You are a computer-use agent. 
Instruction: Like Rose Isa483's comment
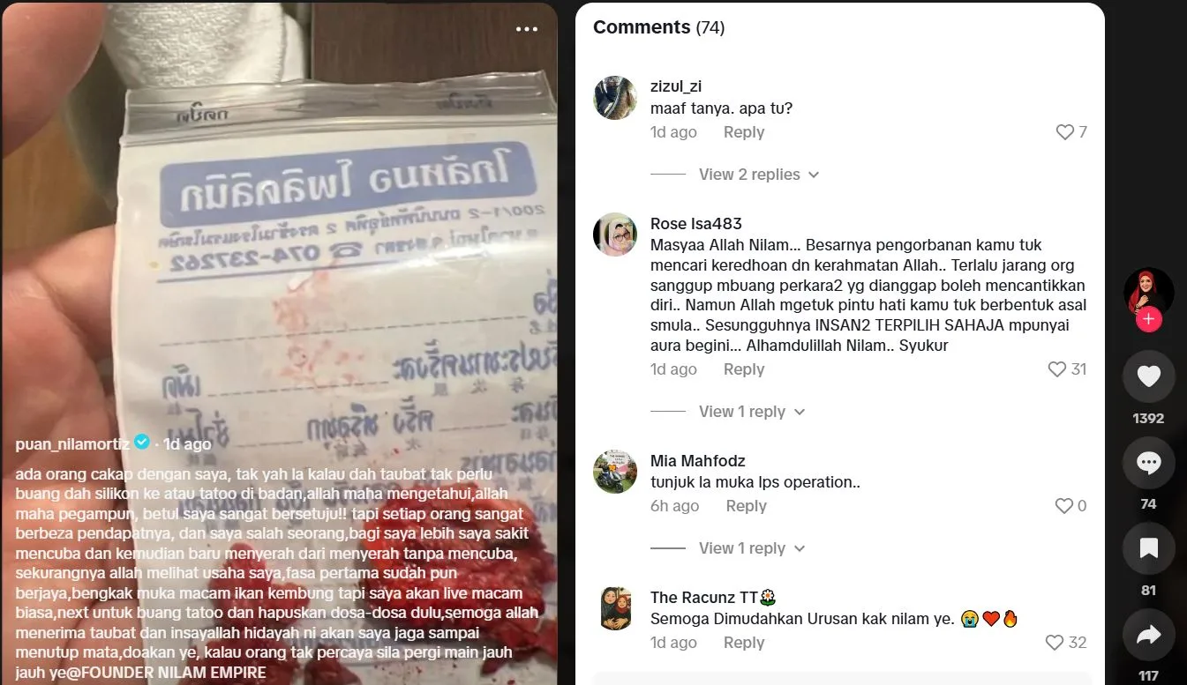[1057, 369]
